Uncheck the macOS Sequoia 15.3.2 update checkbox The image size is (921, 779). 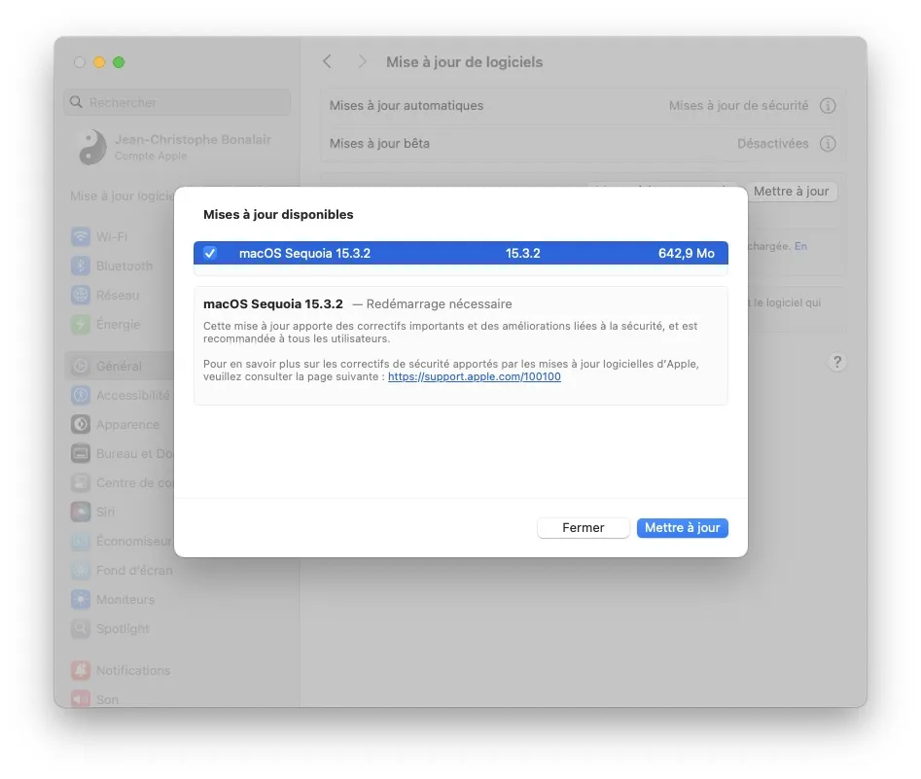click(210, 253)
